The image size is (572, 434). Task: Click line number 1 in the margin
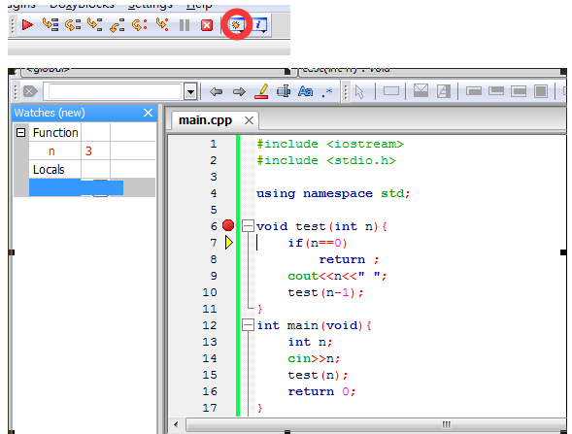[x=214, y=144]
